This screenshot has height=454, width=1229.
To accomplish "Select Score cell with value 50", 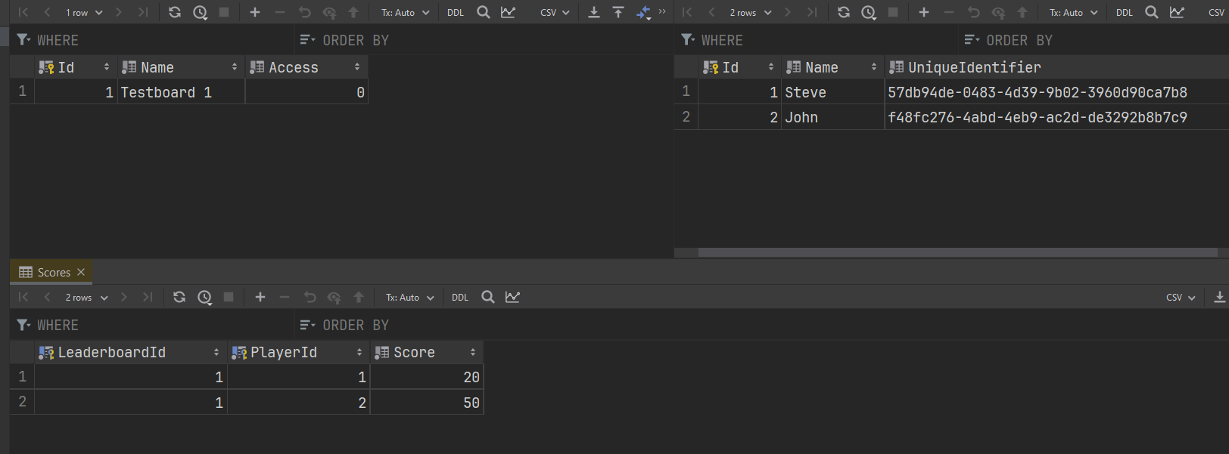I will click(426, 403).
